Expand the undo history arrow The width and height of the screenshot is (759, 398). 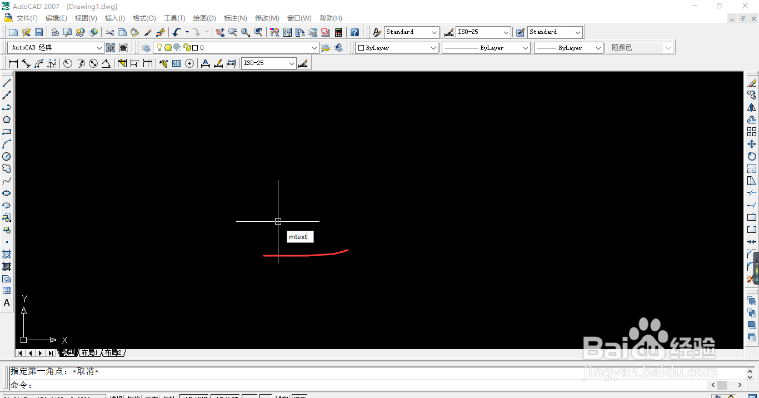click(x=187, y=32)
